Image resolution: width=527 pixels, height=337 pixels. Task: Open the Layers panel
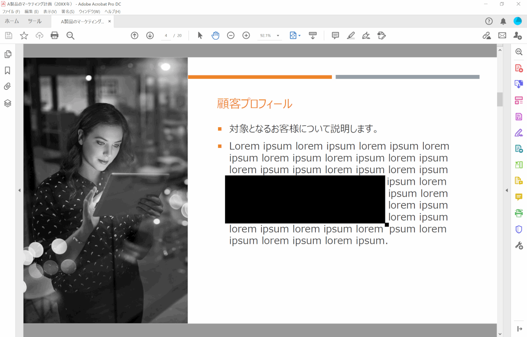(8, 103)
